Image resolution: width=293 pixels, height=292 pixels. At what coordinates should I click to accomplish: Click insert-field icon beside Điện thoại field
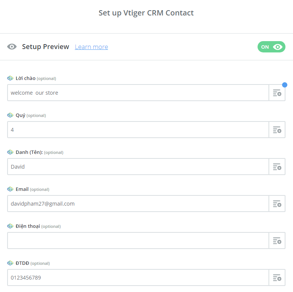point(277,241)
